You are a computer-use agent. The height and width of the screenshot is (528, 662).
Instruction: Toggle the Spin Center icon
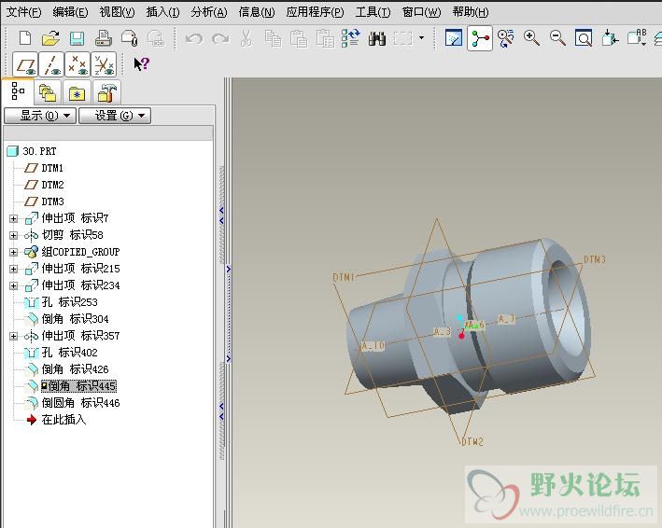click(x=480, y=38)
